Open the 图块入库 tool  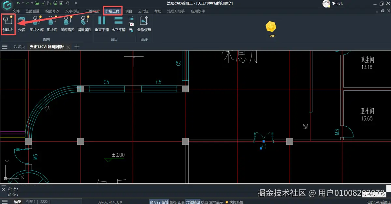coord(36,24)
